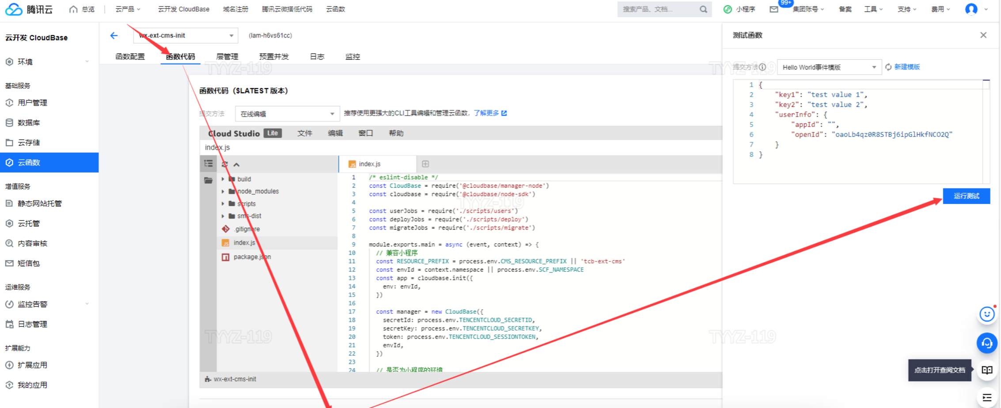
Task: Open the Cloud Studio 编辑 menu
Action: (x=335, y=133)
